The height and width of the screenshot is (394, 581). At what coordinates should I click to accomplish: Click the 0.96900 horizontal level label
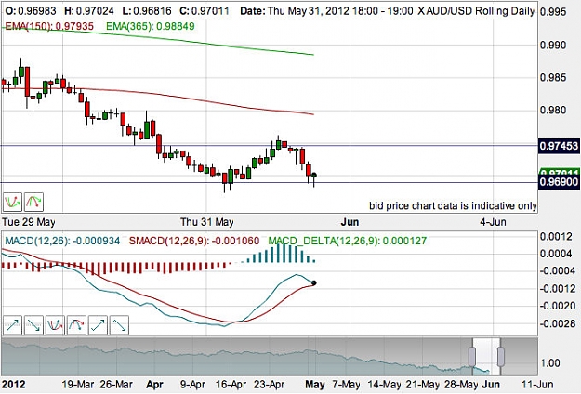[x=559, y=182]
